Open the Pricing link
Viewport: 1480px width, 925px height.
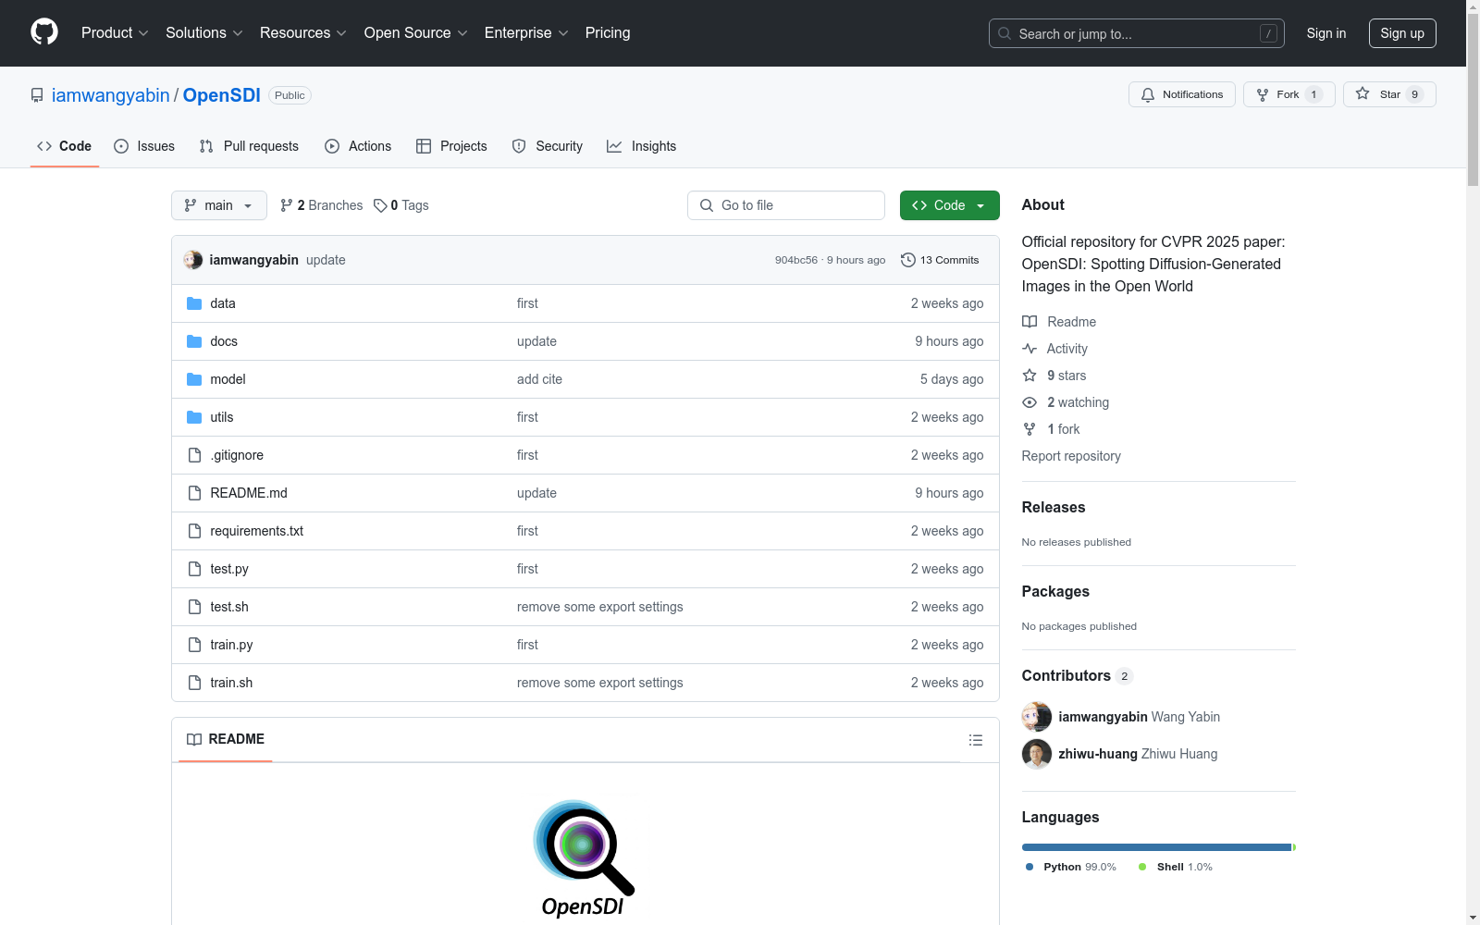608,32
